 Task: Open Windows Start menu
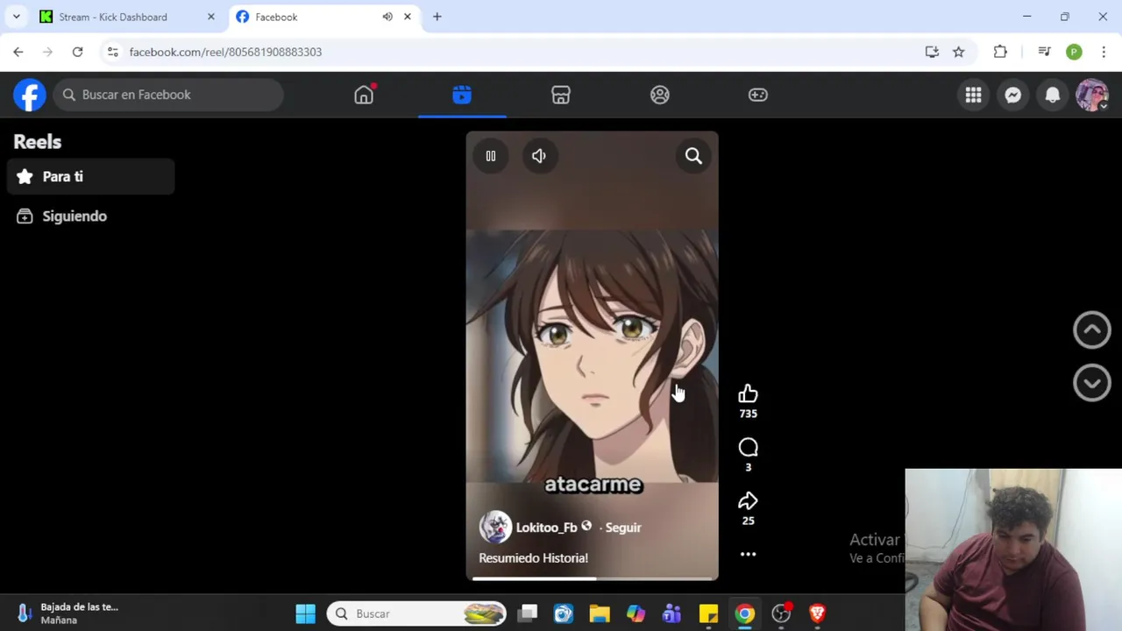[305, 613]
